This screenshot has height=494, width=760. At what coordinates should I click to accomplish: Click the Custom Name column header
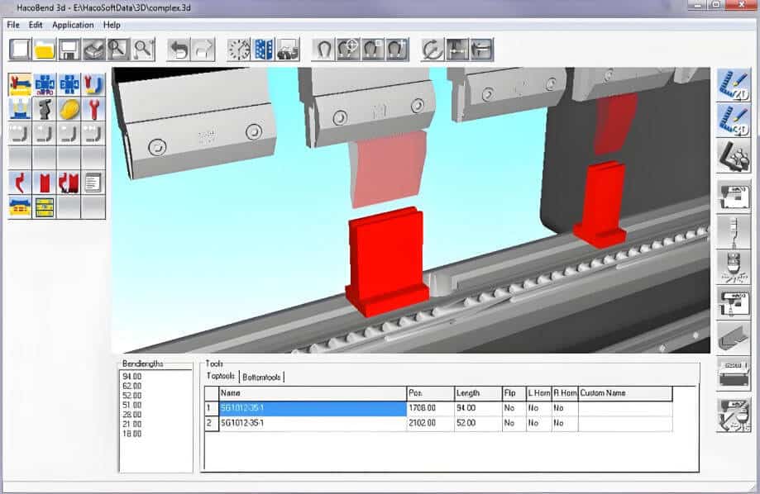pyautogui.click(x=625, y=393)
